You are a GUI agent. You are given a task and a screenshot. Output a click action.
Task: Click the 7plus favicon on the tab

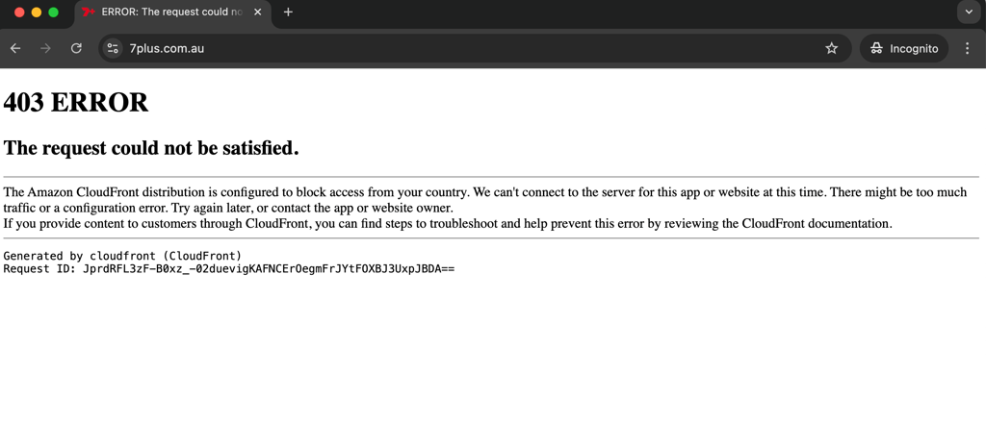[x=88, y=12]
